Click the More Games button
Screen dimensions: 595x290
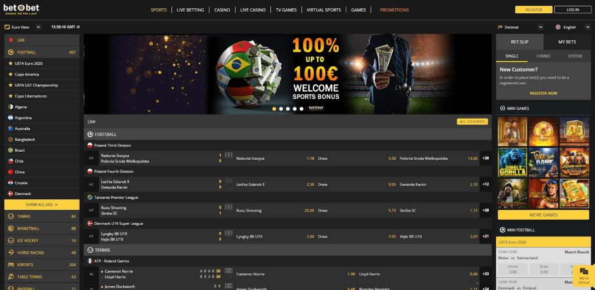pos(543,215)
